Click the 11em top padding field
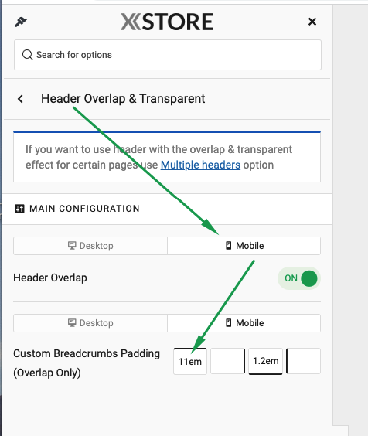 tap(190, 361)
